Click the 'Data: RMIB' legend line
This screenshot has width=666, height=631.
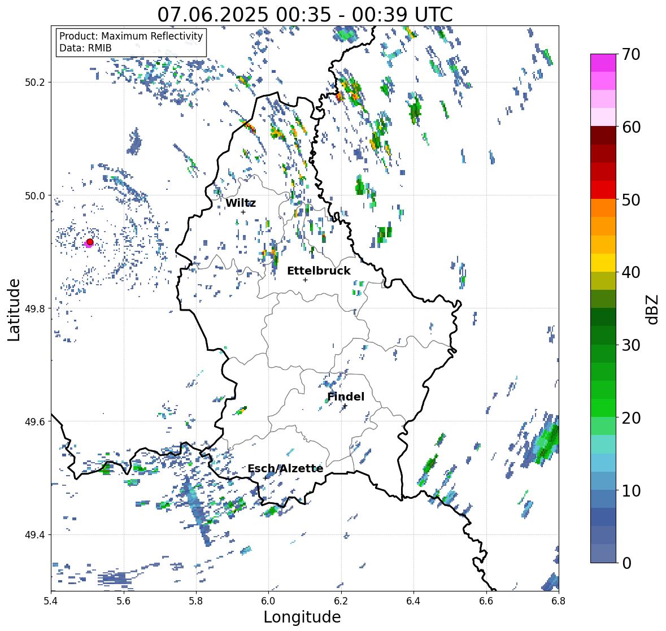click(85, 48)
